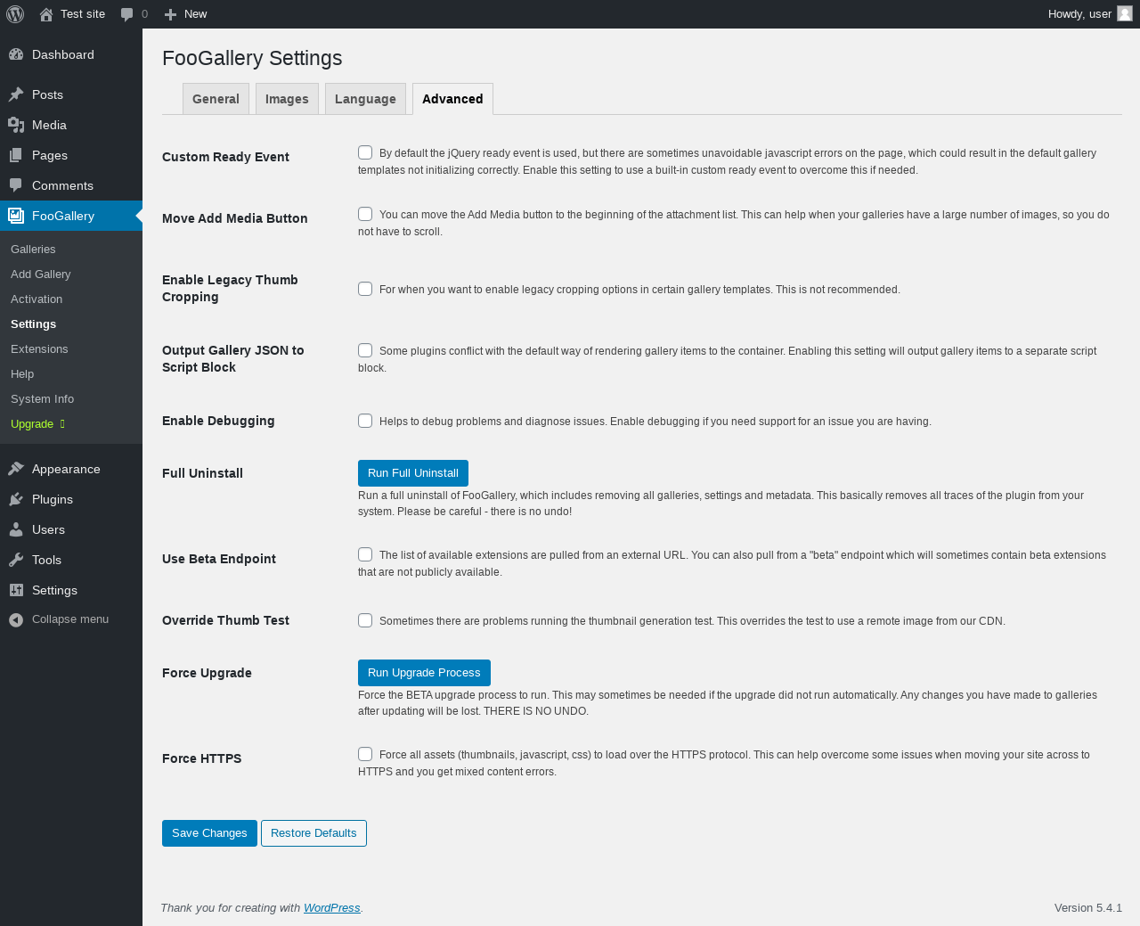Enable the Custom Ready Event checkbox
Viewport: 1140px width, 926px height.
pyautogui.click(x=365, y=152)
